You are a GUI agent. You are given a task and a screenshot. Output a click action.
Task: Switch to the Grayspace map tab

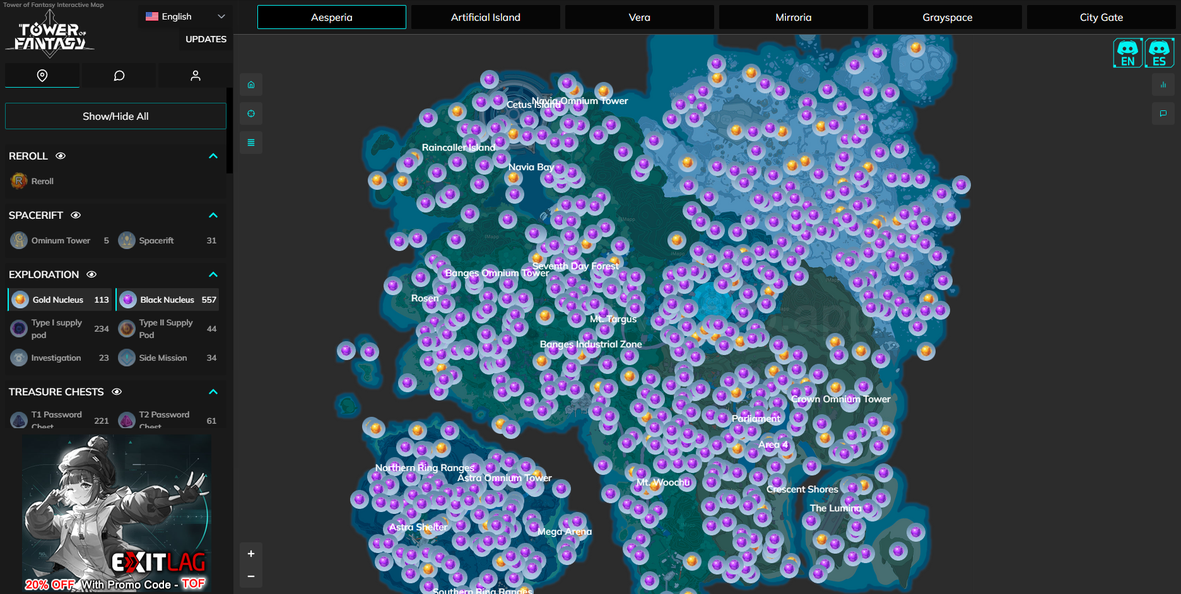coord(948,17)
